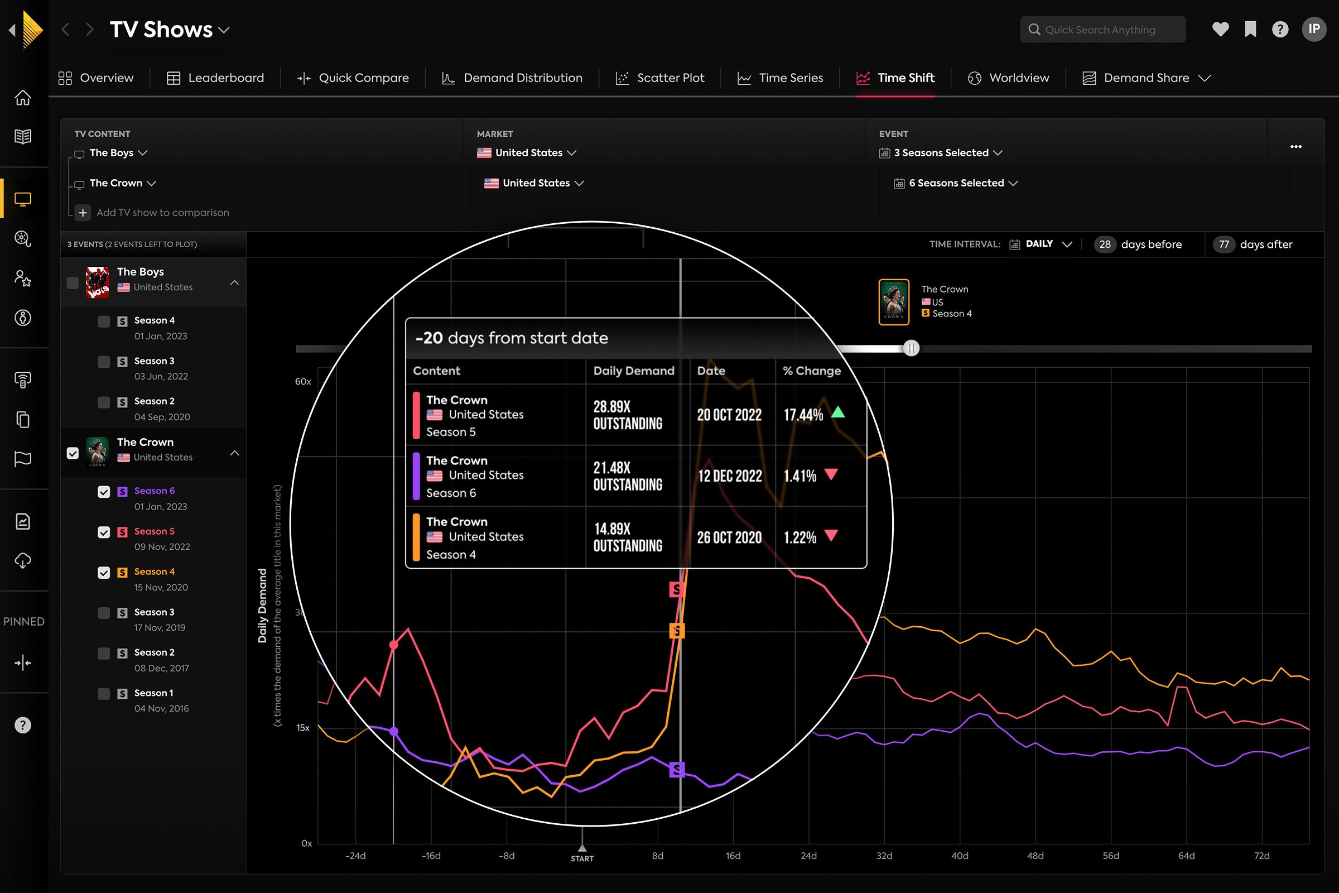This screenshot has height=893, width=1339.
Task: Open the stacked pages icon in the sidebar
Action: 23,420
